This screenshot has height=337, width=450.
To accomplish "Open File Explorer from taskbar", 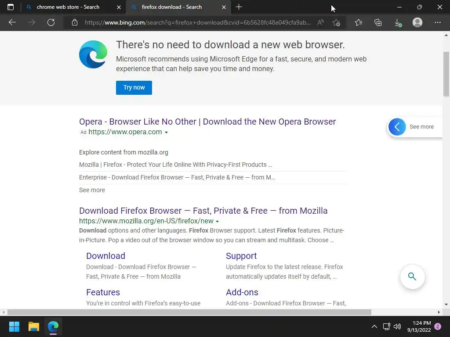I will pos(33,326).
